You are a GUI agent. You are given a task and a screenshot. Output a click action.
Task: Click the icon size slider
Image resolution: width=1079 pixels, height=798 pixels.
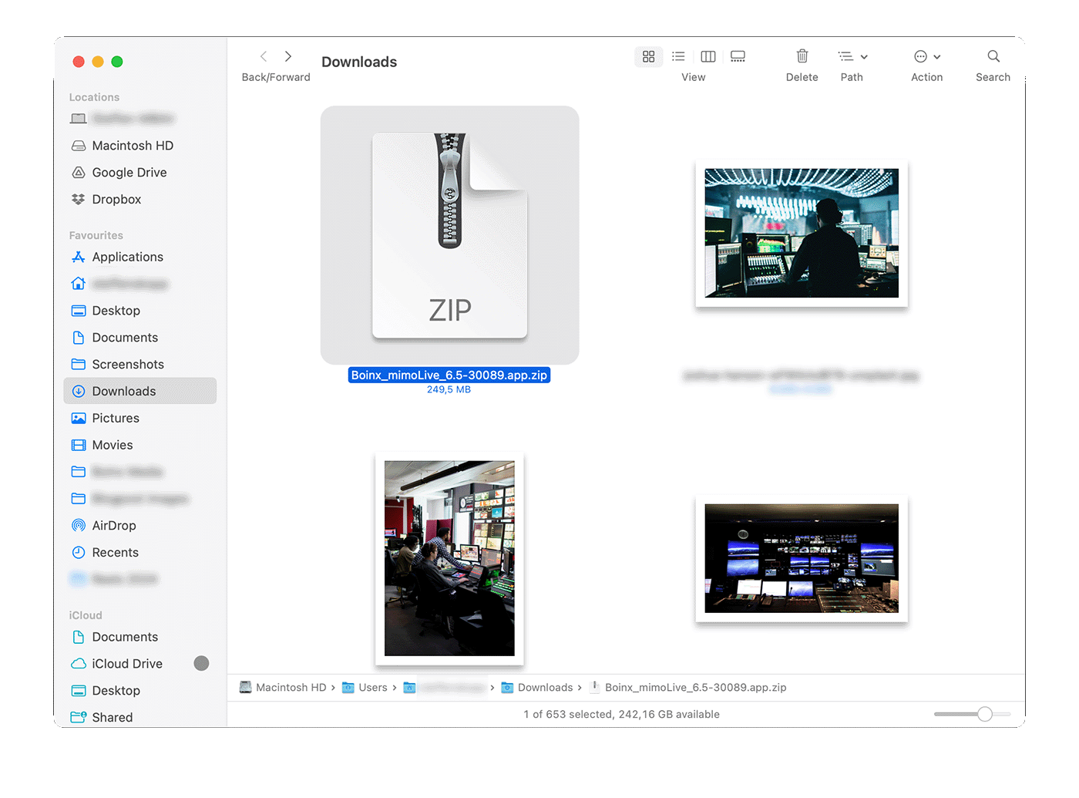985,714
